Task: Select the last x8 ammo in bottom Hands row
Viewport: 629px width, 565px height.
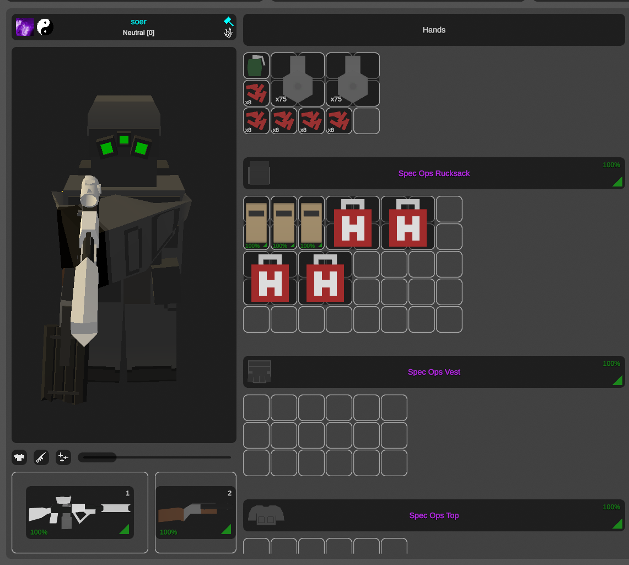Action: click(339, 121)
